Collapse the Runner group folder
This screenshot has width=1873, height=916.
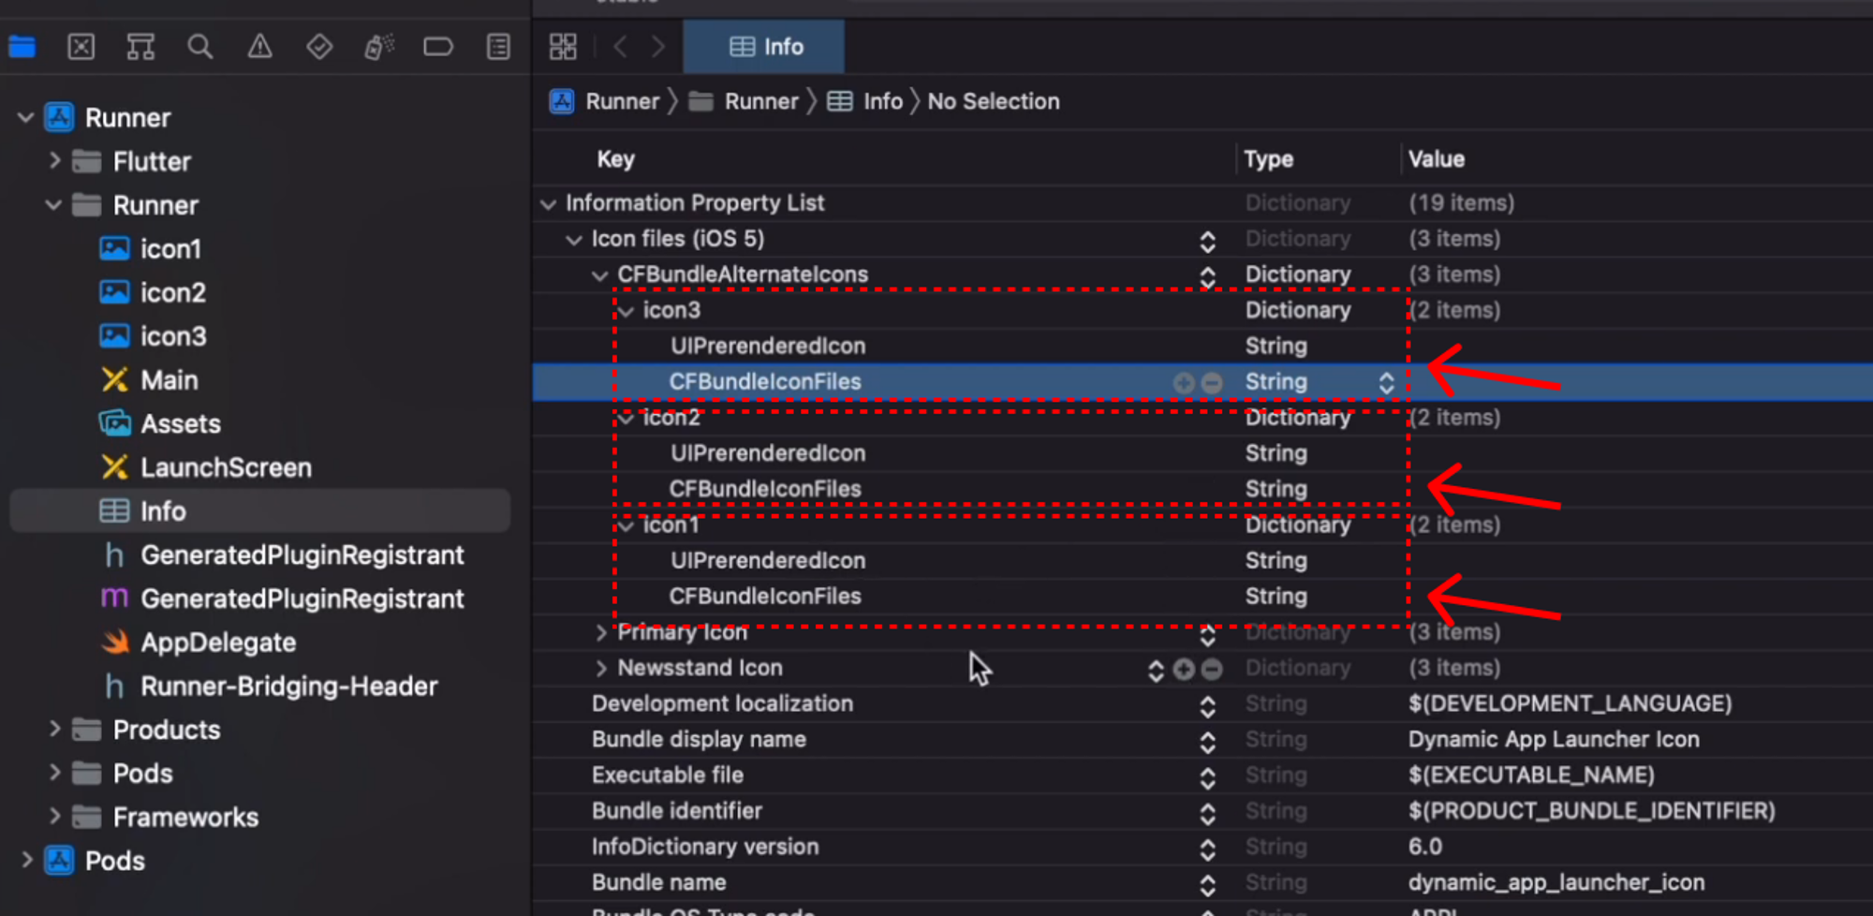[54, 205]
